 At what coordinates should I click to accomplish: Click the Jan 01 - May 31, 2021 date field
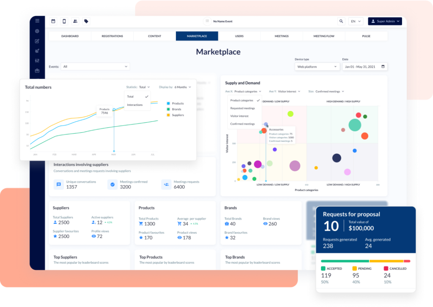tap(365, 67)
